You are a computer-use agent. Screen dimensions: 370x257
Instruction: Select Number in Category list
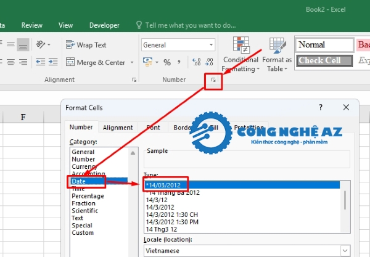83,159
